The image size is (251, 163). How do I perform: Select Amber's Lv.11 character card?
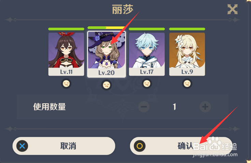(x=66, y=54)
